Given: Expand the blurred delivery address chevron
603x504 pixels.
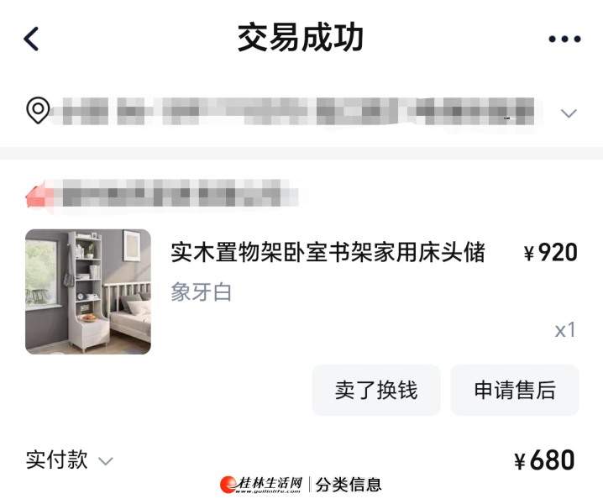Looking at the screenshot, I should tap(569, 113).
